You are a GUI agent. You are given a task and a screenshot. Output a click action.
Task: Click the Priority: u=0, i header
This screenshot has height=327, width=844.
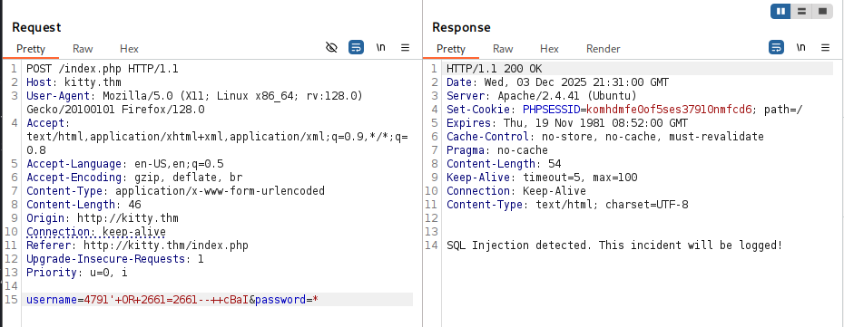pyautogui.click(x=77, y=273)
